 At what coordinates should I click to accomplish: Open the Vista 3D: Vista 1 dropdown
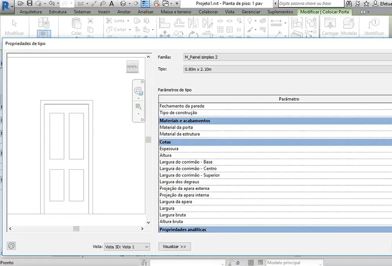coord(127,246)
